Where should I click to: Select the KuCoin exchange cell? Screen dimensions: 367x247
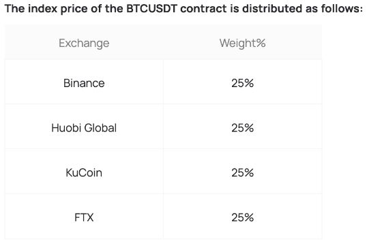tap(84, 173)
